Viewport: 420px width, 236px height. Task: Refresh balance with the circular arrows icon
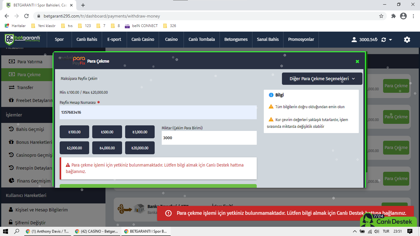[x=383, y=40]
